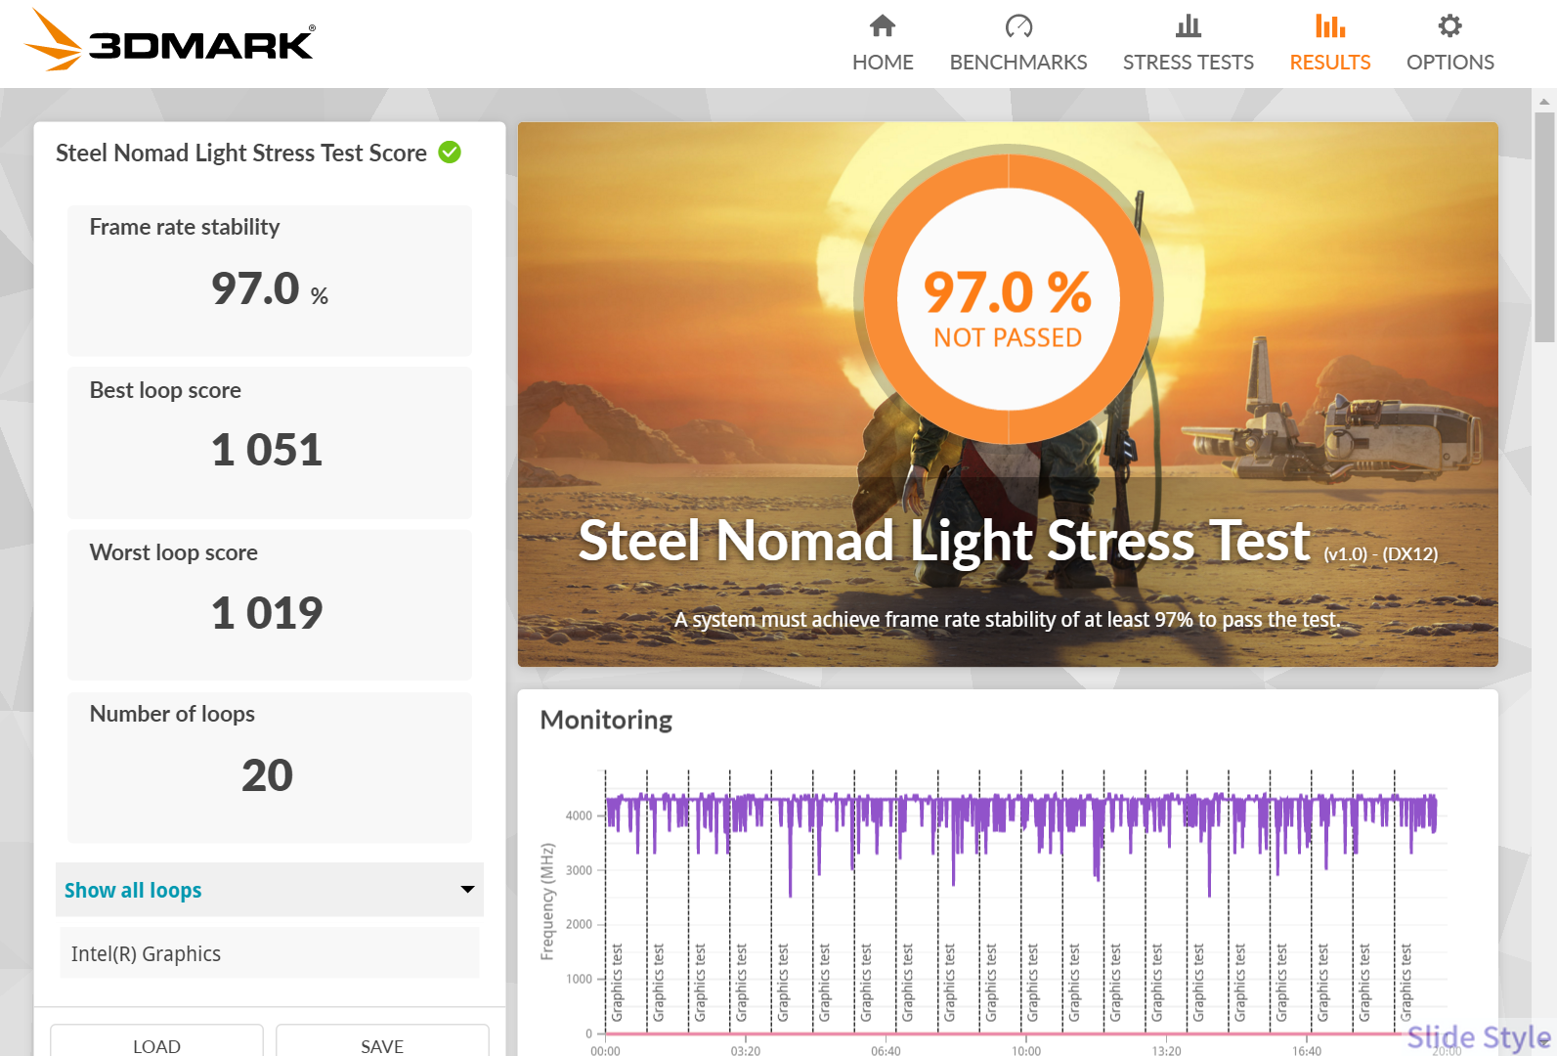Image resolution: width=1557 pixels, height=1056 pixels.
Task: Click the large Steel Nomad Light Stress Test title
Action: tap(944, 541)
